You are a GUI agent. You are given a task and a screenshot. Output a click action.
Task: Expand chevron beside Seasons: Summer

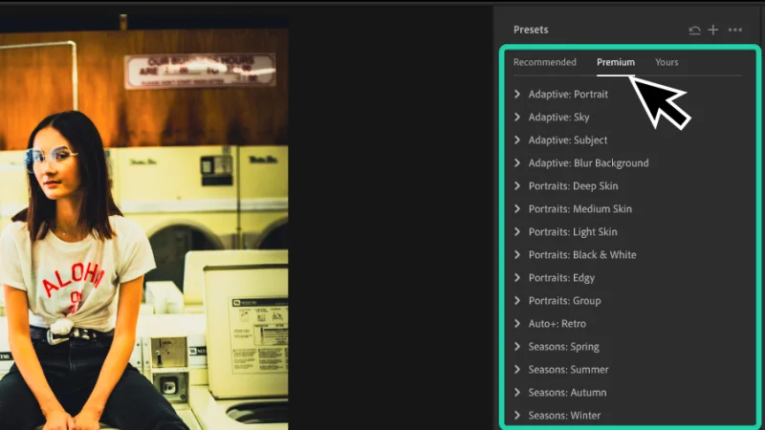coord(517,369)
